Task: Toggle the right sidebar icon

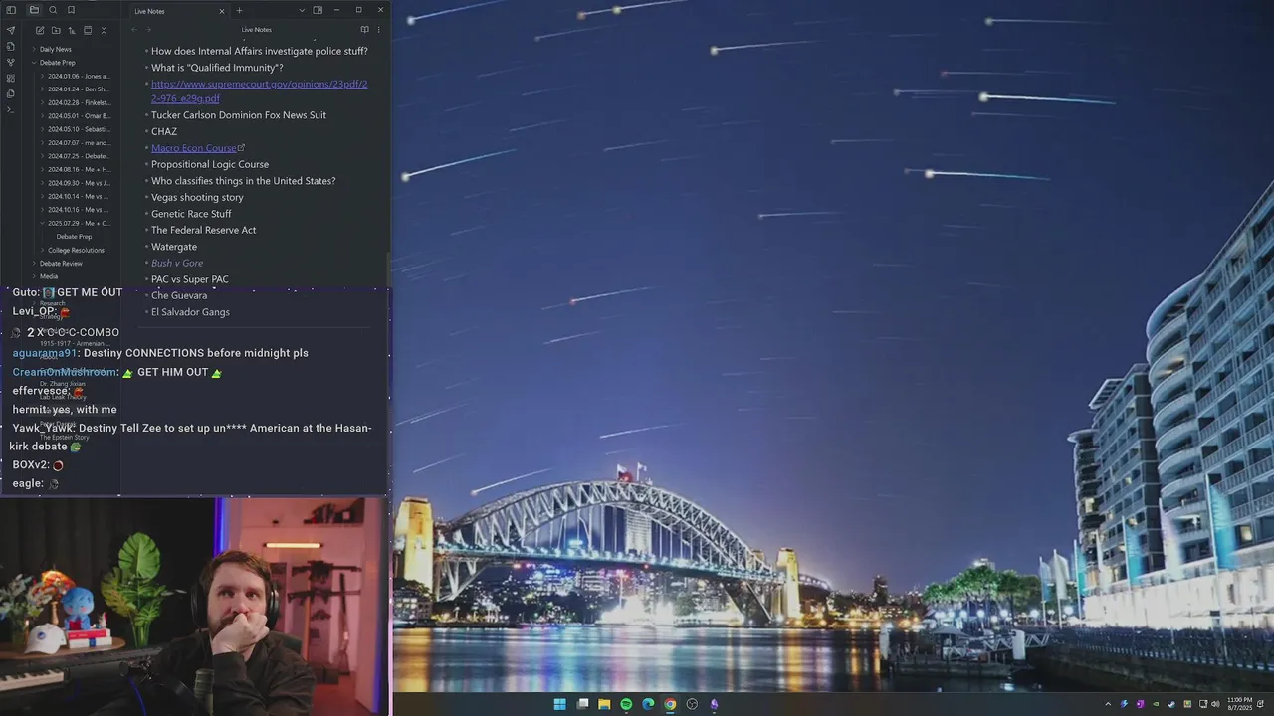Action: [318, 10]
